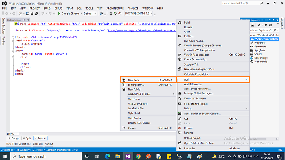Viewport: 285px width, 160px height.
Task: Open the Properties side tab
Action: tap(282, 23)
